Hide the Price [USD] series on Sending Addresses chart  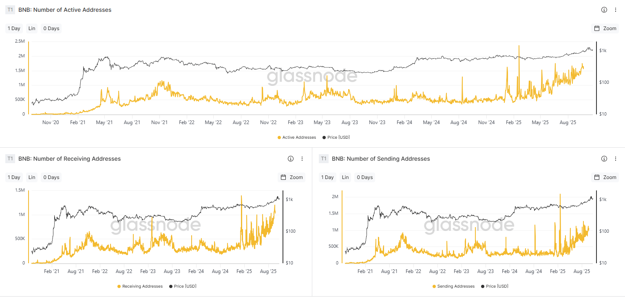pyautogui.click(x=494, y=286)
